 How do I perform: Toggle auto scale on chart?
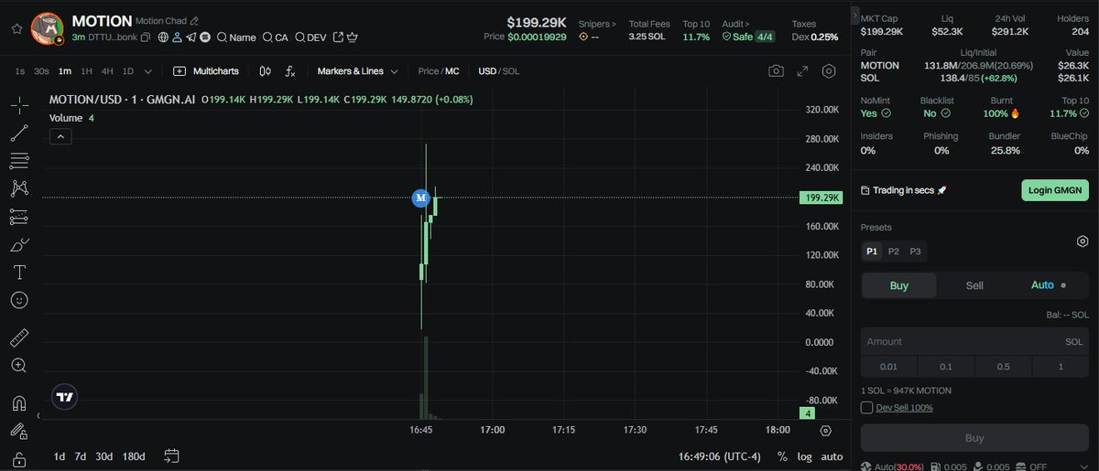tap(832, 456)
